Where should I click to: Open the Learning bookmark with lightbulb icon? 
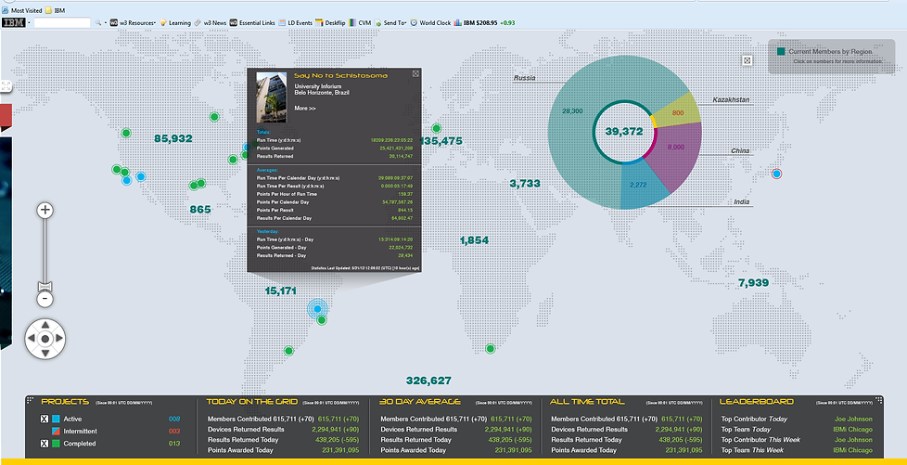click(176, 22)
